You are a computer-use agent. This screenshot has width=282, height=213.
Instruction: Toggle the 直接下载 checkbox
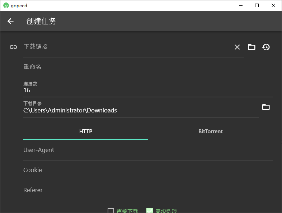pyautogui.click(x=111, y=211)
